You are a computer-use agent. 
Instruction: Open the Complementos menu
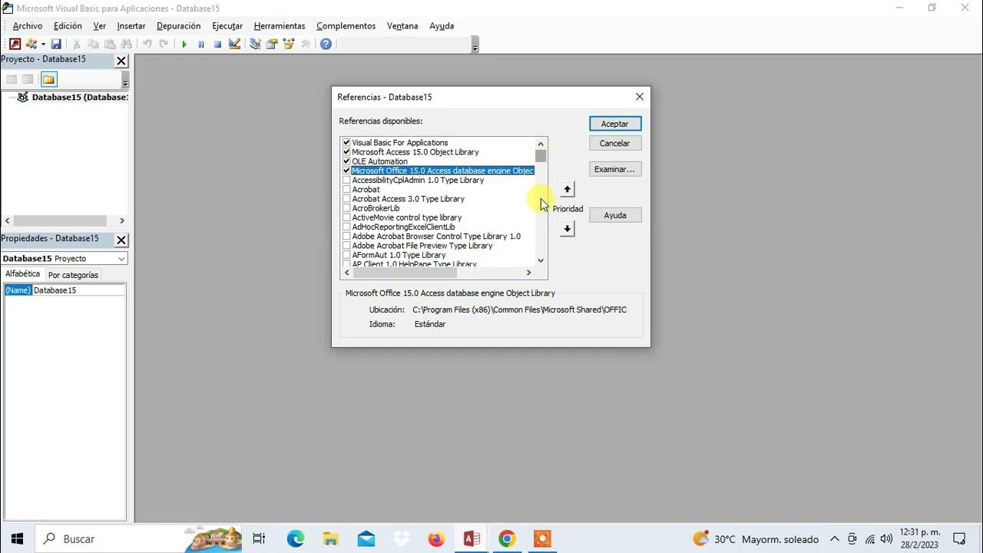[x=346, y=26]
